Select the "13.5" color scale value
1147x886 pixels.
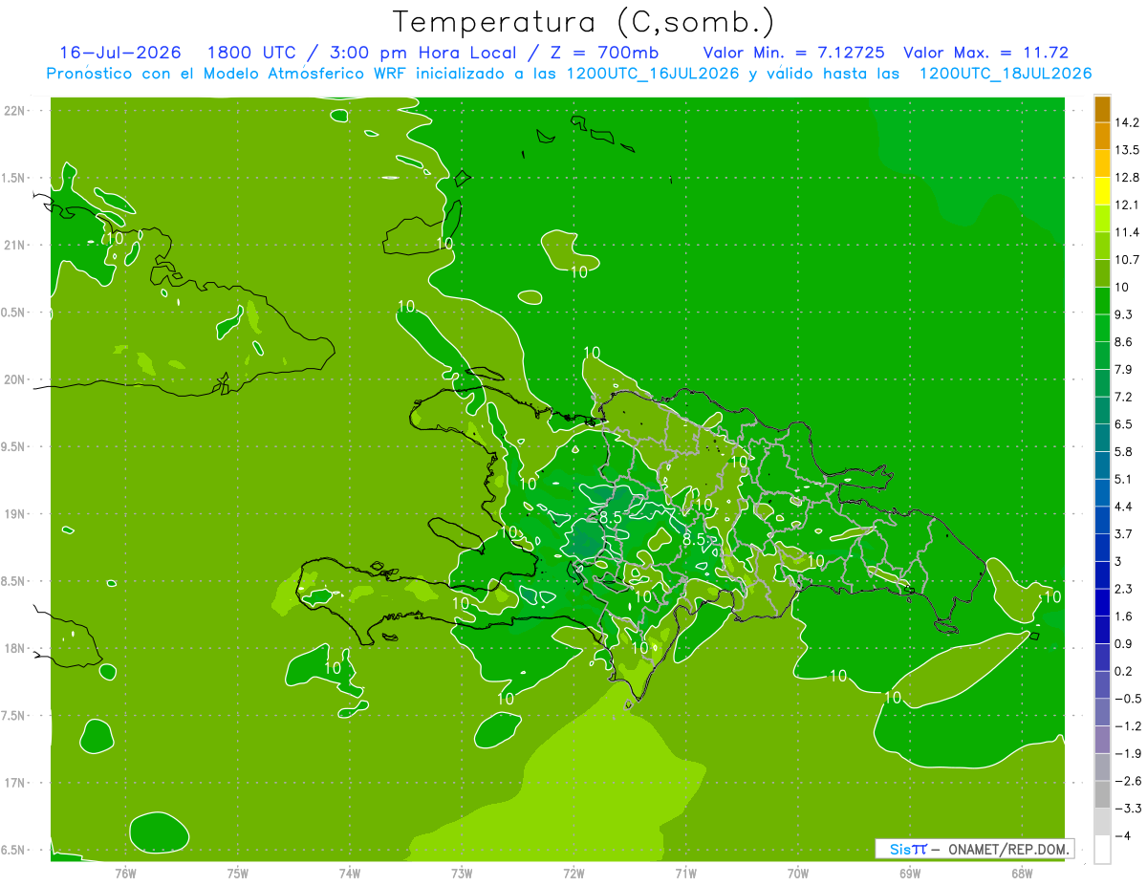pyautogui.click(x=1128, y=150)
